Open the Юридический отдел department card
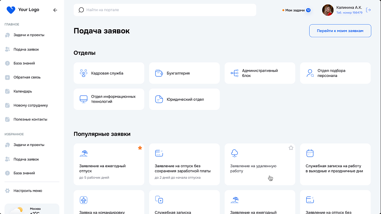 click(x=184, y=99)
